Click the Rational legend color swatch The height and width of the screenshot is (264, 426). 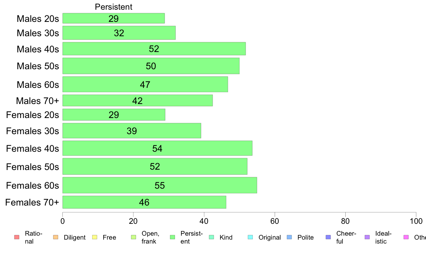click(x=17, y=237)
